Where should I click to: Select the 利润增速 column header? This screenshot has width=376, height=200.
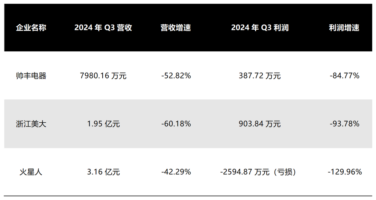pyautogui.click(x=344, y=28)
